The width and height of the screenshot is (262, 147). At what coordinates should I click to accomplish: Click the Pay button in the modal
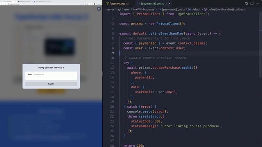[x=51, y=84]
